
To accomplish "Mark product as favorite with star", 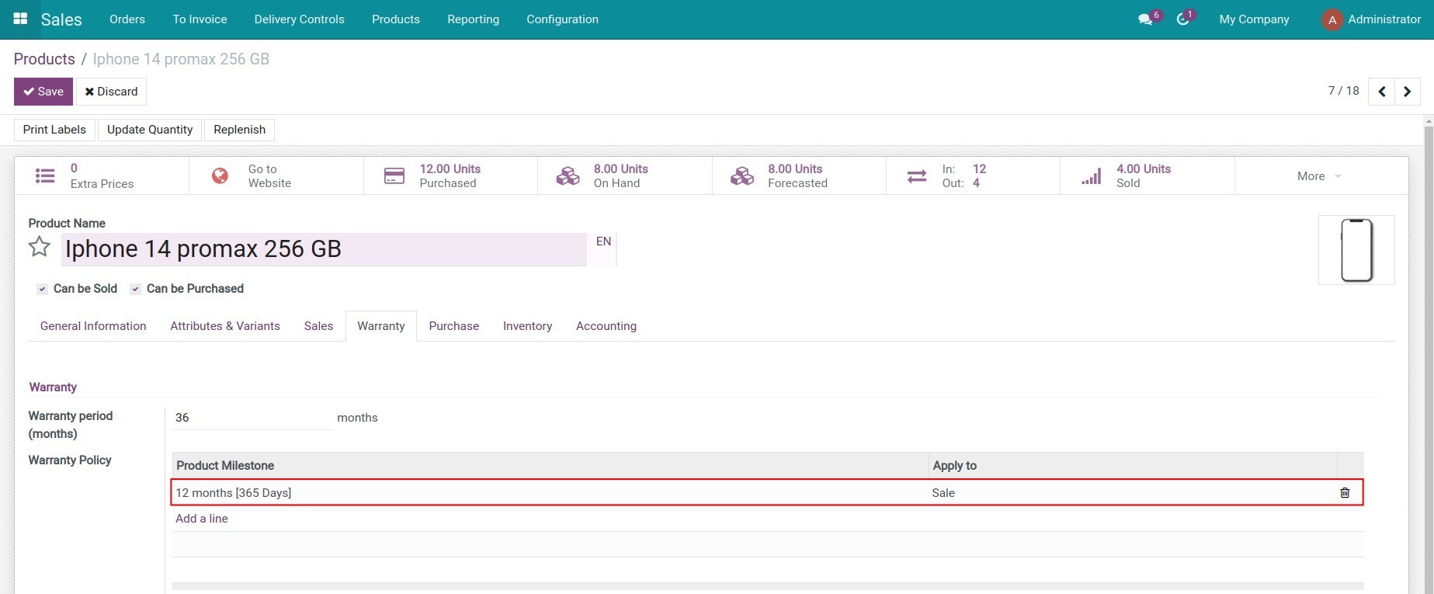I will 40,248.
